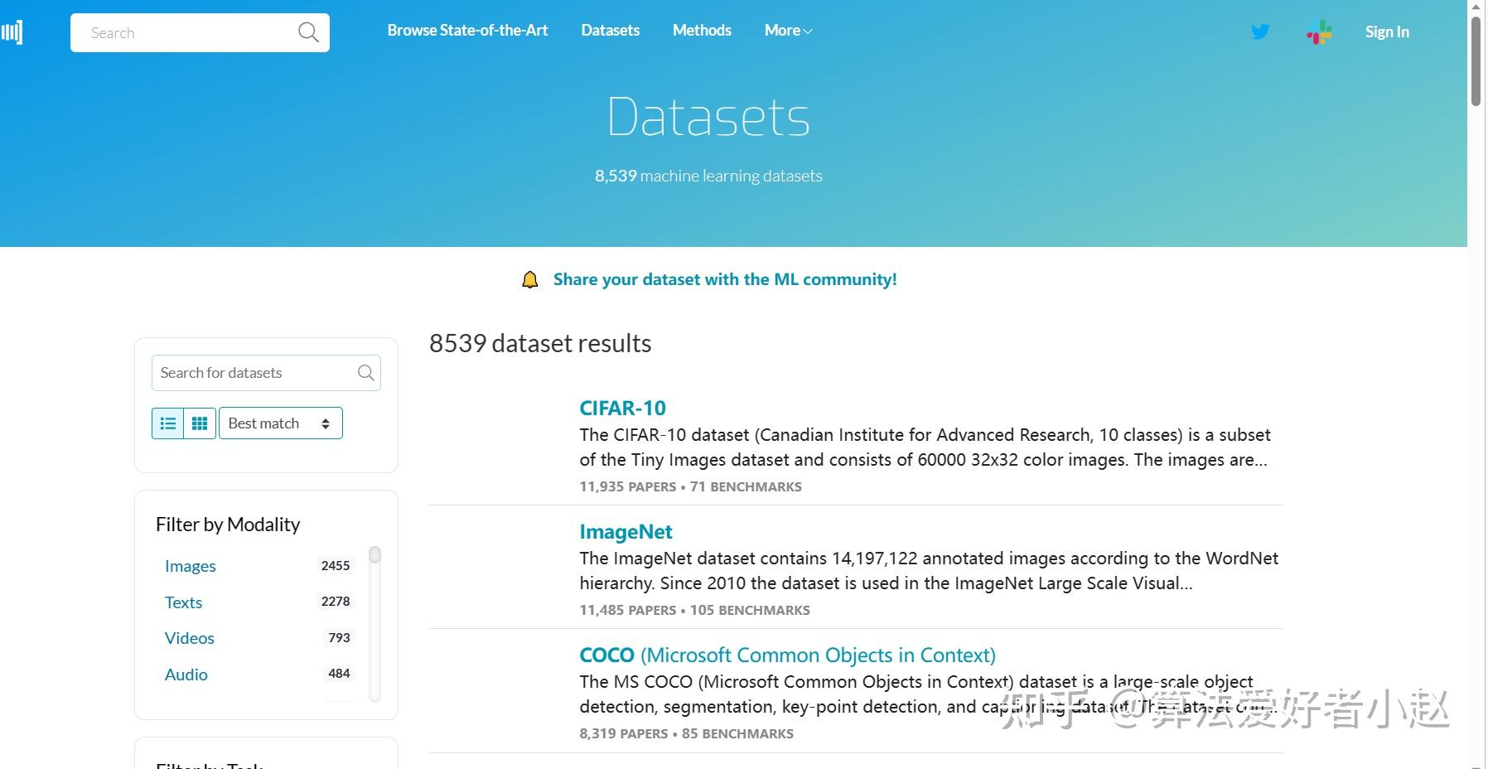Open the More navigation dropdown
The image size is (1488, 769).
tap(786, 30)
